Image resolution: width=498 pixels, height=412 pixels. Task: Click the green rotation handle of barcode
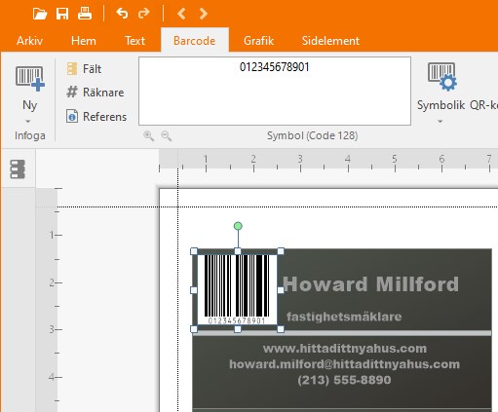pos(238,226)
